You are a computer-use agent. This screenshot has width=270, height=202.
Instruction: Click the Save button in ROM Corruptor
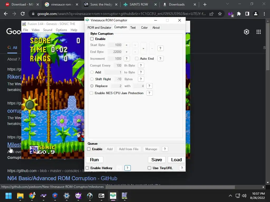pos(157,160)
